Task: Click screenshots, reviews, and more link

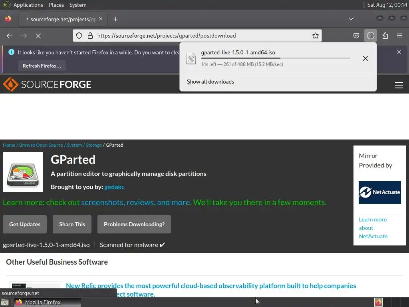Action: [x=136, y=202]
